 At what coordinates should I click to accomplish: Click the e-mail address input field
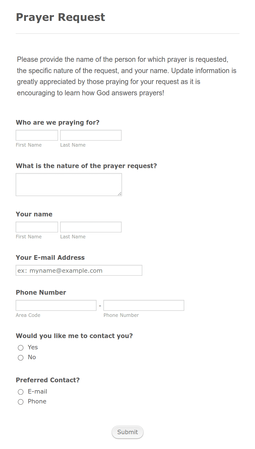(79, 270)
